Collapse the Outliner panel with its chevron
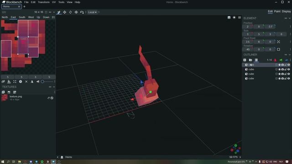Image resolution: width=292 pixels, height=164 pixels. [x=290, y=55]
